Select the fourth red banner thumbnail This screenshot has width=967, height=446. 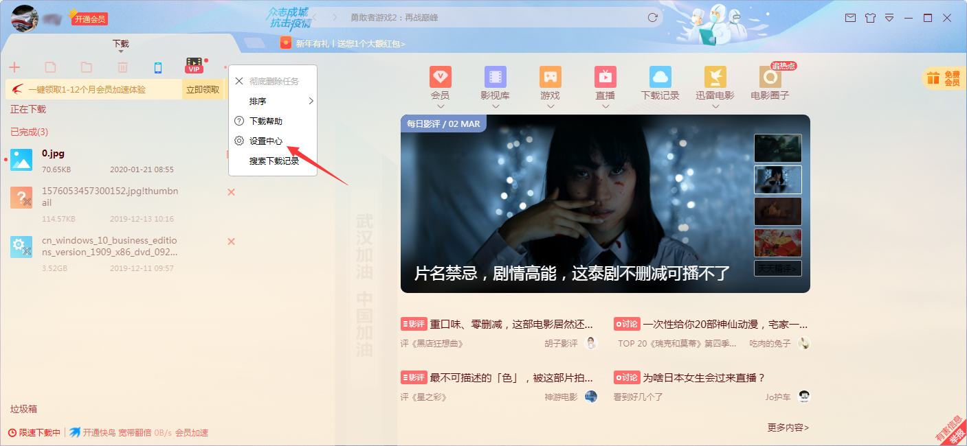point(778,243)
